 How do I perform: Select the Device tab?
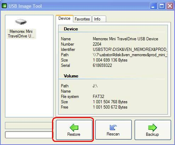pos(64,18)
